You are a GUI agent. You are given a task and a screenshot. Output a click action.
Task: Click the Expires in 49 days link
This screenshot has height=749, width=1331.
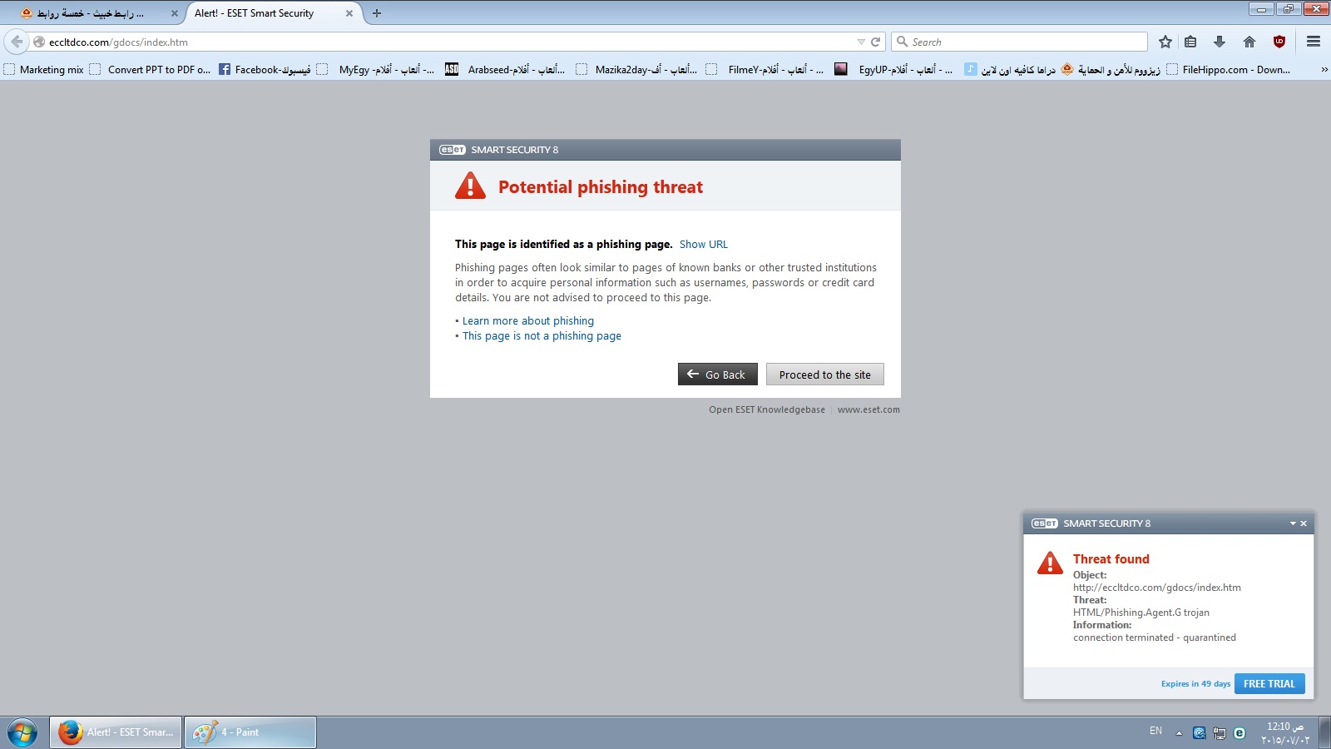pyautogui.click(x=1195, y=684)
